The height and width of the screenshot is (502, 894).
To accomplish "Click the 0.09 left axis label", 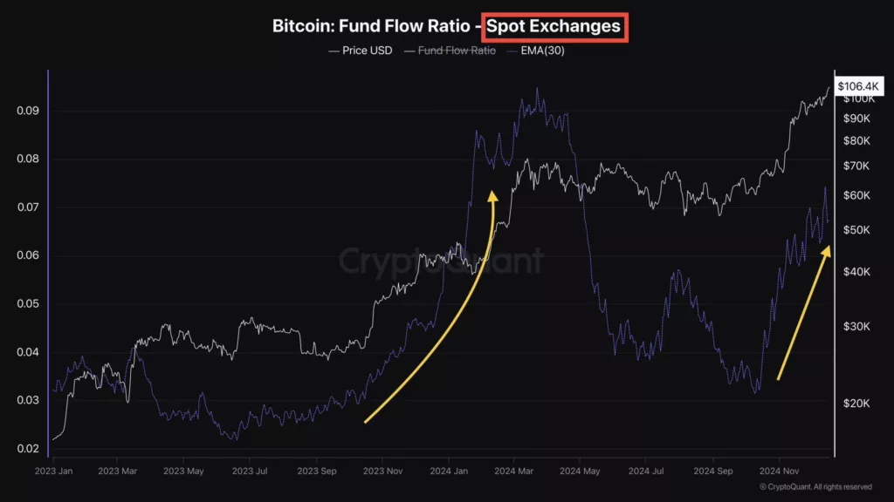I will coord(28,111).
